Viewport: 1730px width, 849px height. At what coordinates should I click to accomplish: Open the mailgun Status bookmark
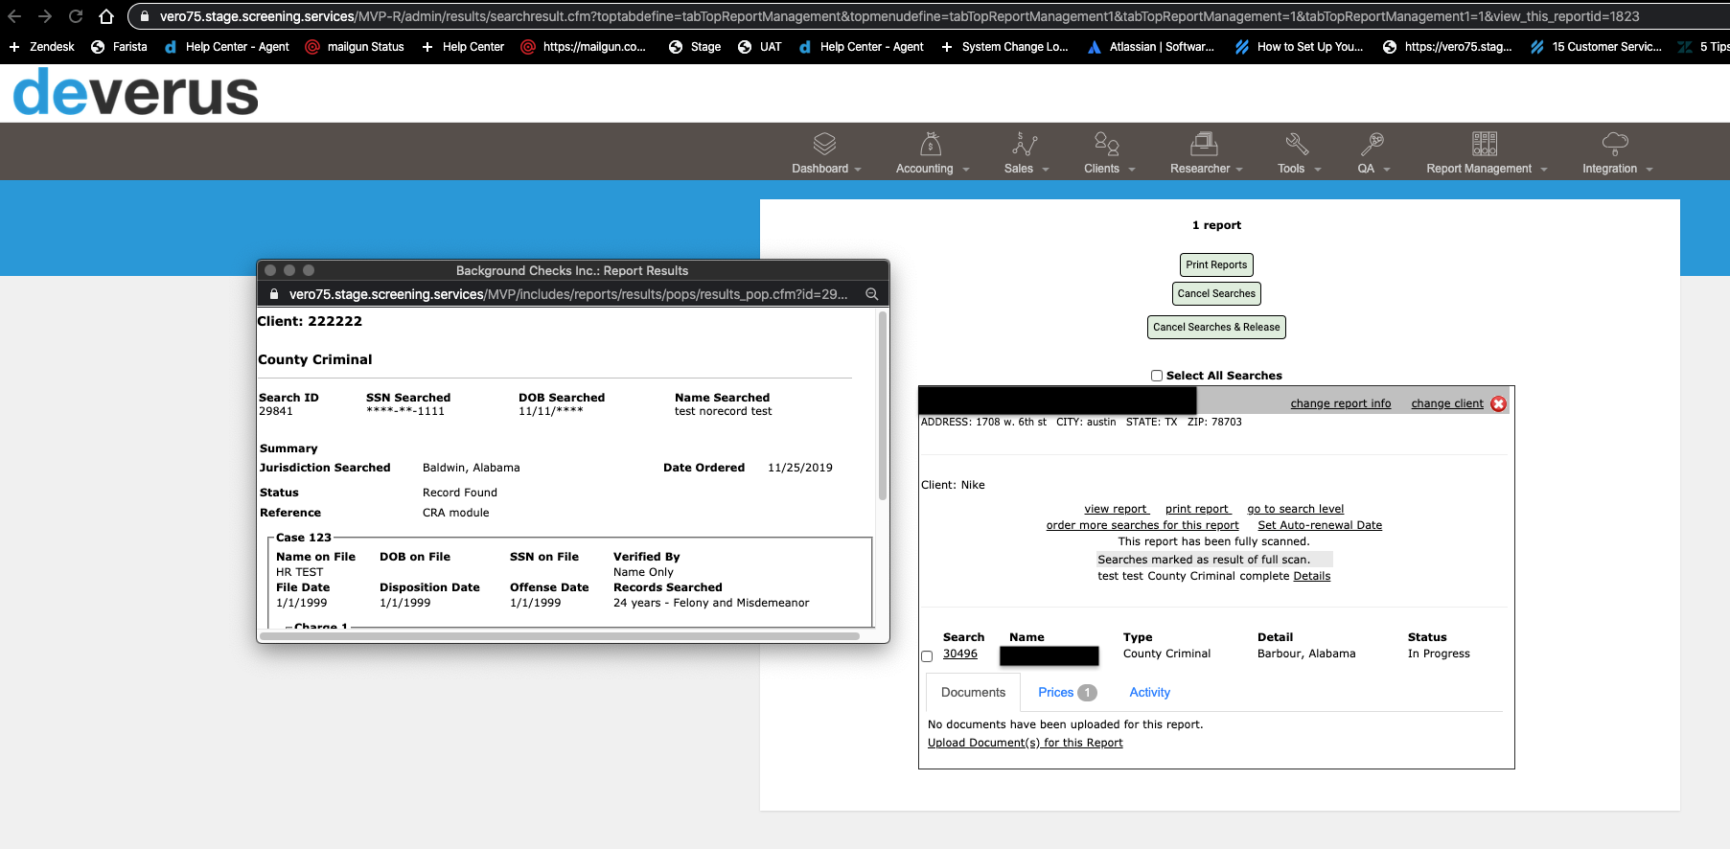click(355, 46)
